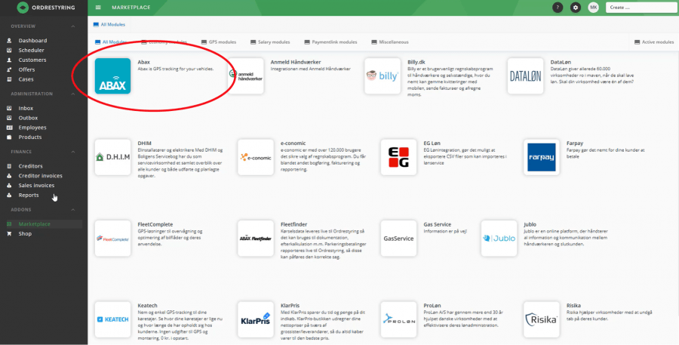Open the Keatech module logo
Screen dimensions: 679x345
[112, 319]
